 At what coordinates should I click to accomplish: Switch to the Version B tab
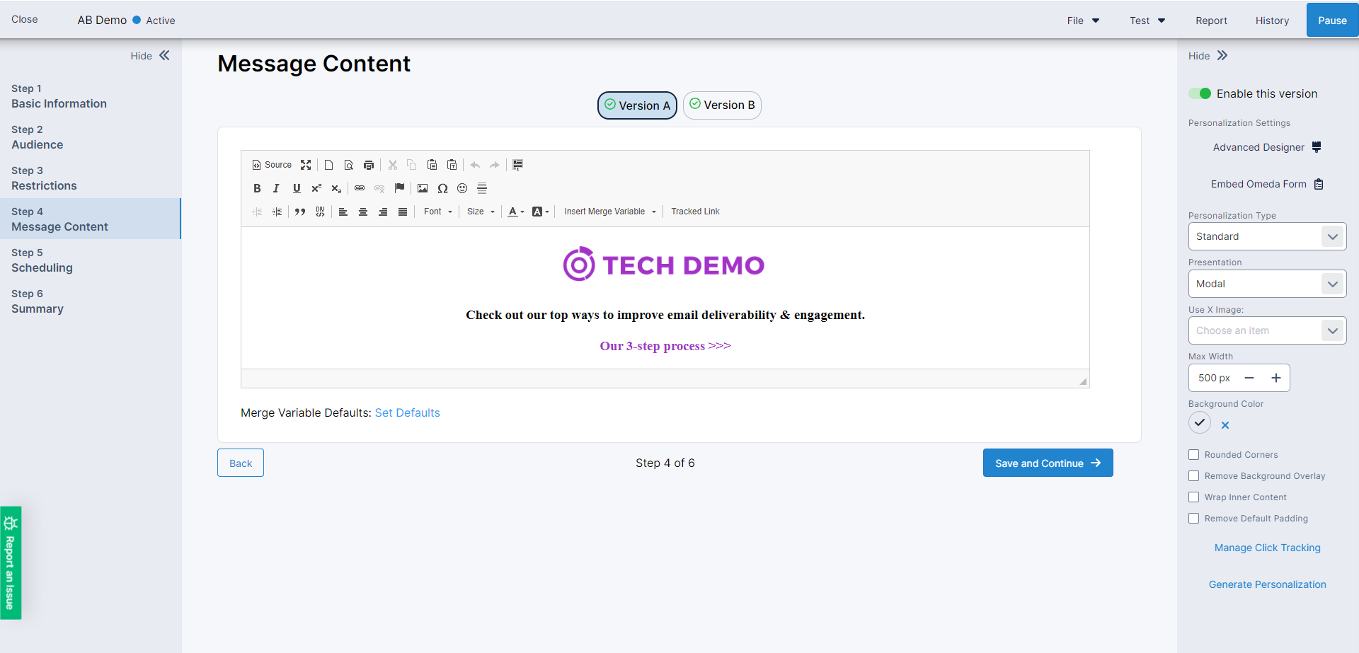pyautogui.click(x=722, y=105)
